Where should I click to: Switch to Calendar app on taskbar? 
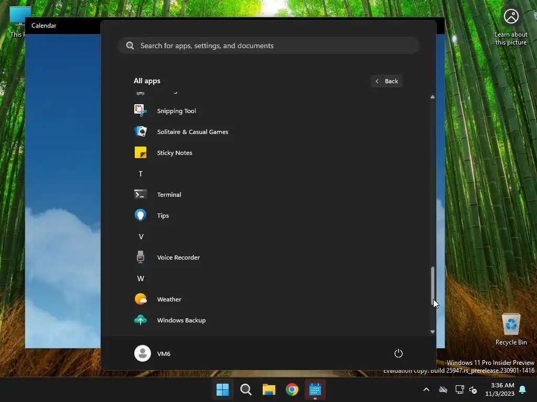pyautogui.click(x=315, y=389)
